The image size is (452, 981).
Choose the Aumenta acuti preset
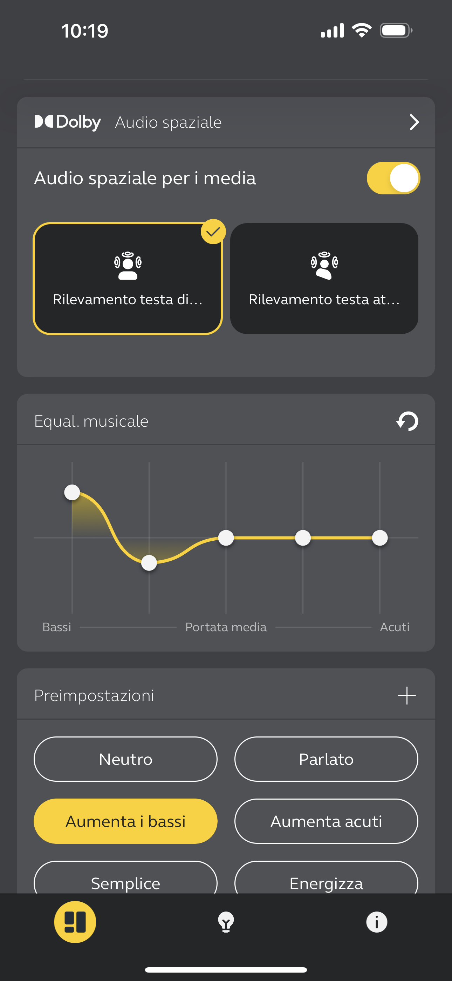pyautogui.click(x=326, y=821)
